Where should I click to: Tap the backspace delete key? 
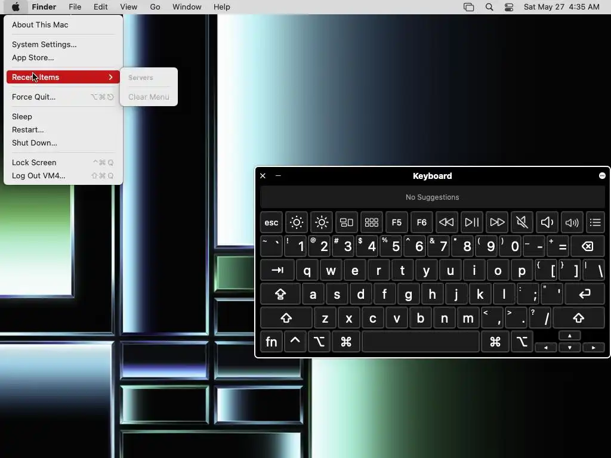[588, 246]
